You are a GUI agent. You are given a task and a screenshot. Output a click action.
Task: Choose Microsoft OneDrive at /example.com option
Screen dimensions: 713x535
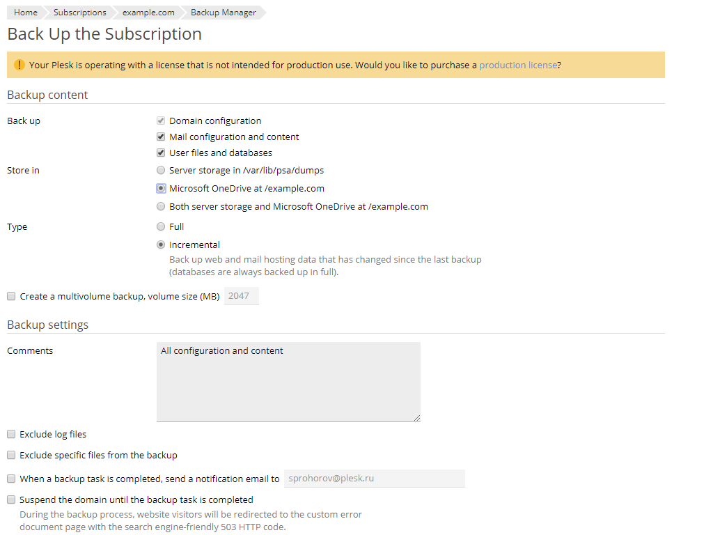161,189
